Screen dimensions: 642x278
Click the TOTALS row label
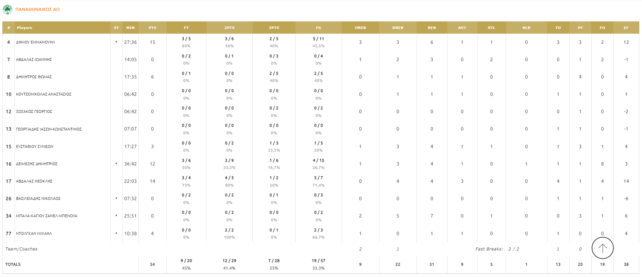tap(13, 264)
